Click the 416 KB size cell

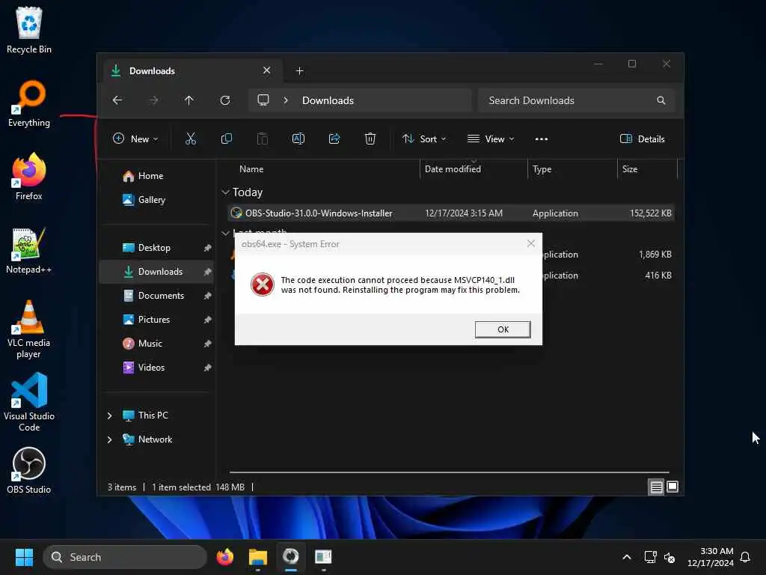click(658, 276)
